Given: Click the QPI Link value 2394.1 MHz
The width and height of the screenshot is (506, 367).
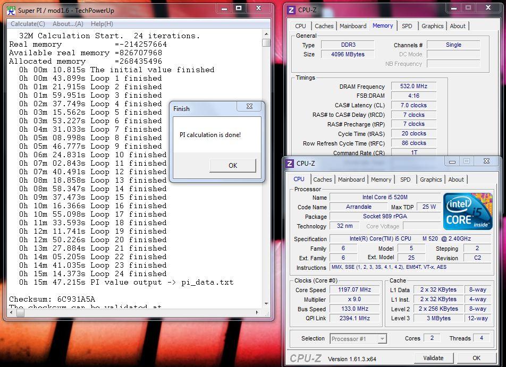Looking at the screenshot, I should [355, 318].
